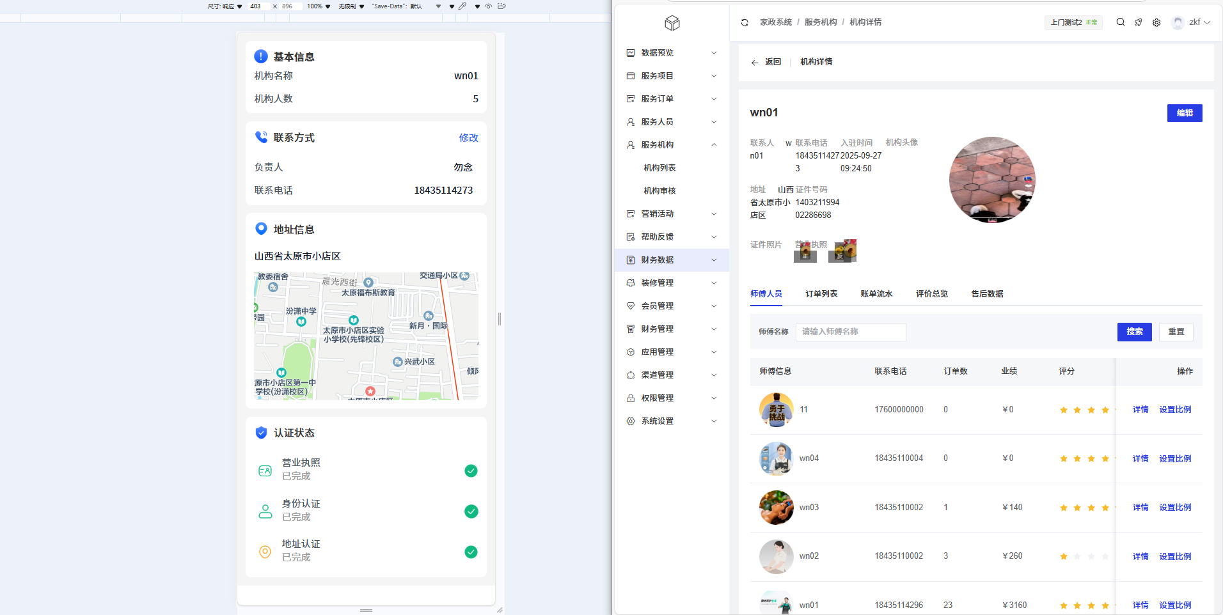Click the rocket icon in header
1223x615 pixels.
click(1139, 22)
